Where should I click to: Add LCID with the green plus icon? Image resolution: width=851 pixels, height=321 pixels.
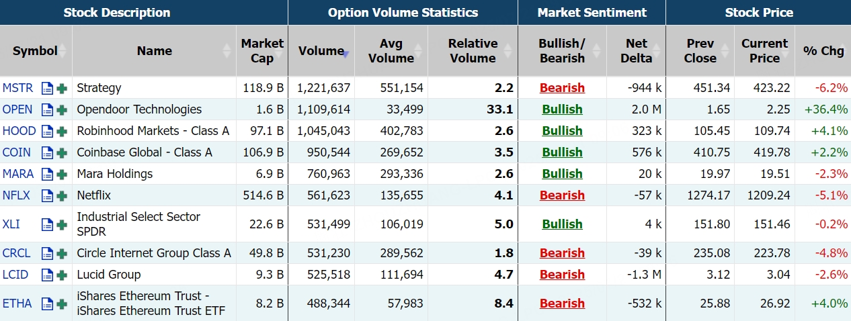coord(62,275)
